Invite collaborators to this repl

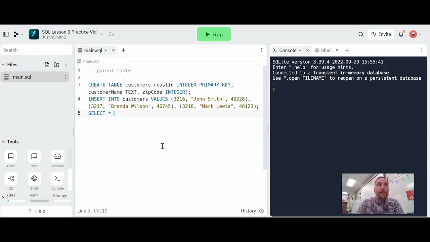coord(381,34)
